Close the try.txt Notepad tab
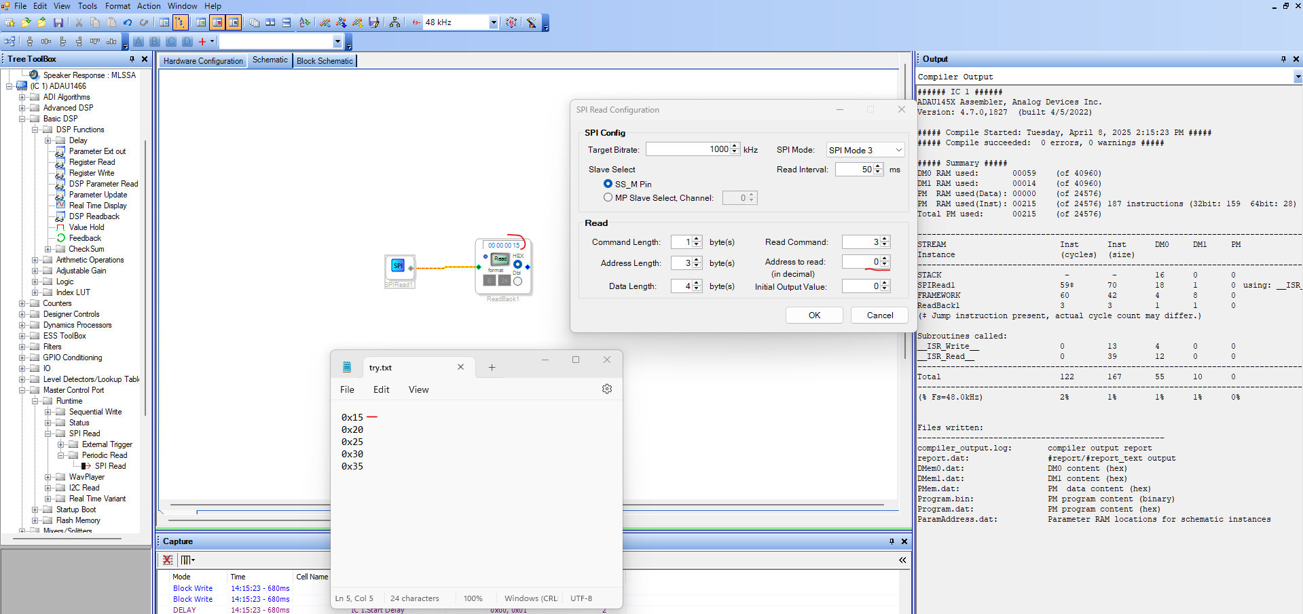Screen dimensions: 1303x614 tap(460, 367)
